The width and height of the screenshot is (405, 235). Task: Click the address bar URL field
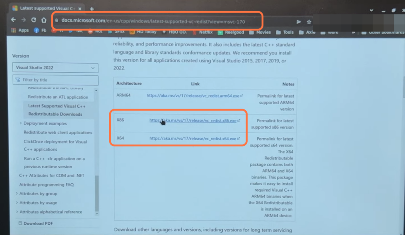pyautogui.click(x=153, y=21)
